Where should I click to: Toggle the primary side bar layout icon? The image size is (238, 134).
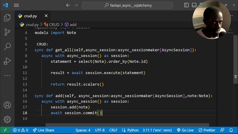[x=186, y=5]
